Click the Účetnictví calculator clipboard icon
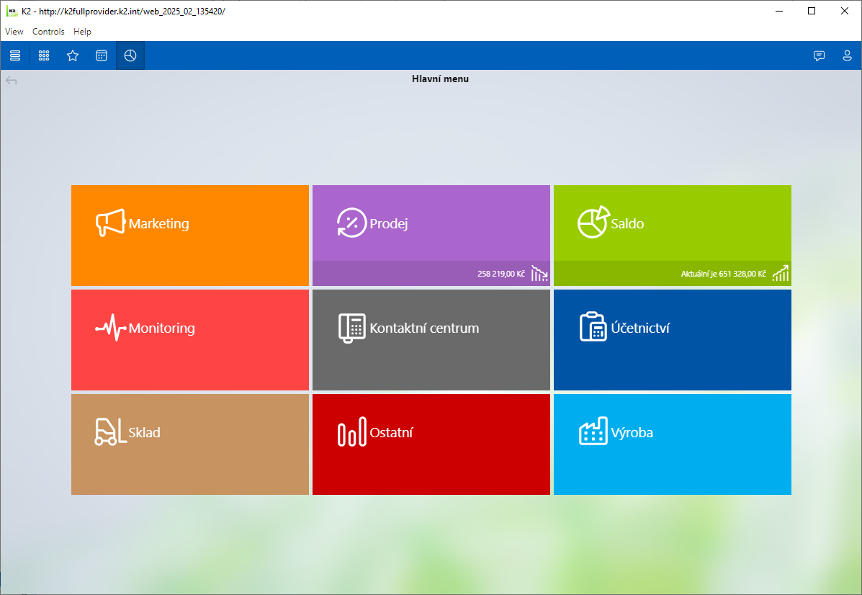Image resolution: width=862 pixels, height=595 pixels. 593,326
